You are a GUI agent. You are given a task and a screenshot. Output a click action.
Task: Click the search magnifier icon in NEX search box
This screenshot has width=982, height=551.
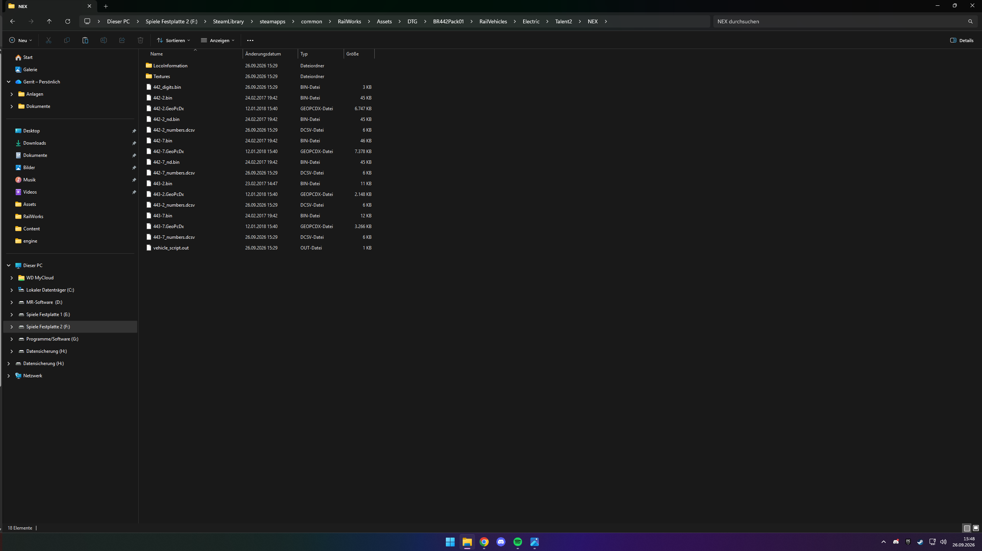pos(970,21)
